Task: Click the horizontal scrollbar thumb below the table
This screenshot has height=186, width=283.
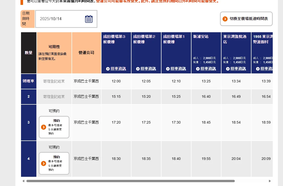Action: (x=130, y=181)
